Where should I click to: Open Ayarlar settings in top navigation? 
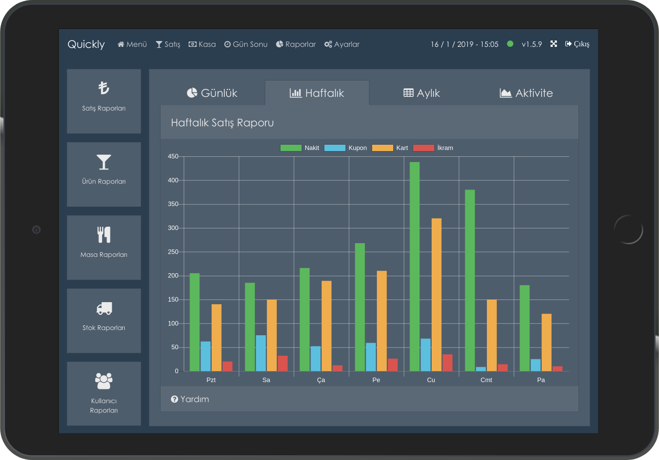tap(342, 44)
